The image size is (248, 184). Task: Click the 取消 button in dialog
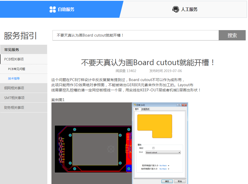pyautogui.click(x=180, y=181)
